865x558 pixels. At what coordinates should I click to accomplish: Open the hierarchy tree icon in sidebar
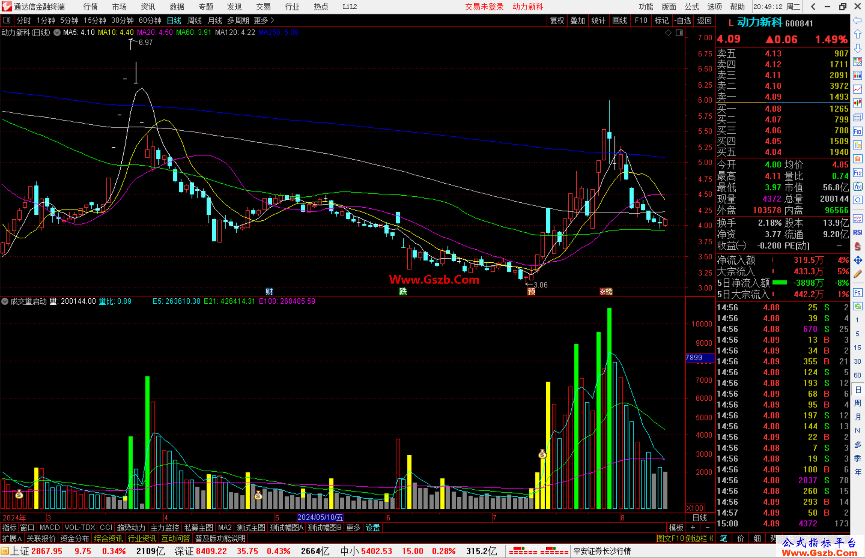click(x=857, y=145)
